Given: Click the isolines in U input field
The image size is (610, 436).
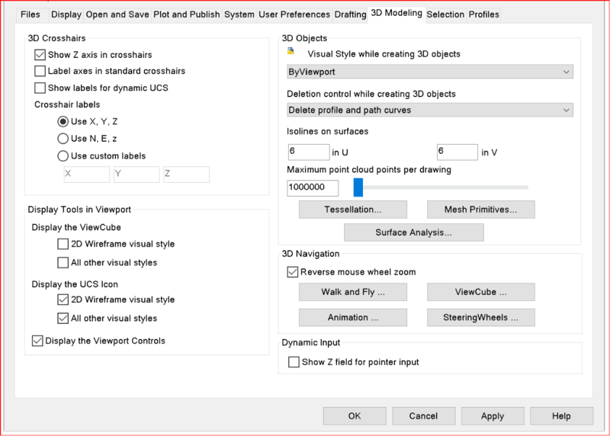Looking at the screenshot, I should point(309,152).
